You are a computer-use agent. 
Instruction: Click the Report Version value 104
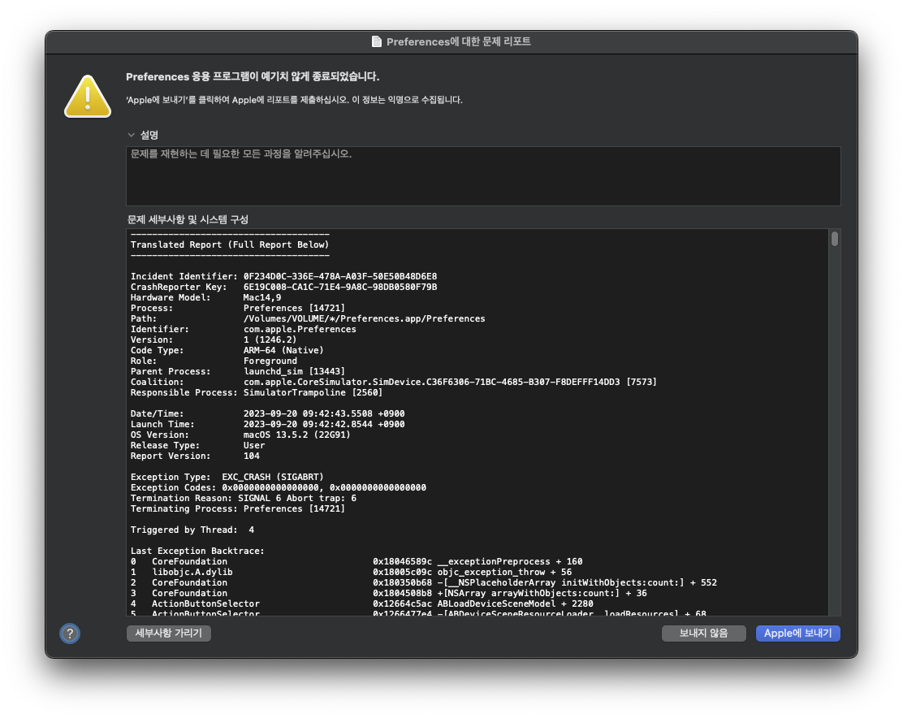[x=251, y=456]
